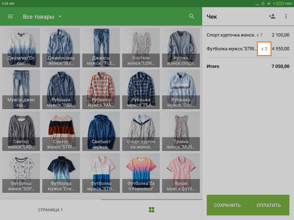Add a customer to the receipt
Image resolution: width=294 pixels, height=220 pixels.
coord(272,16)
